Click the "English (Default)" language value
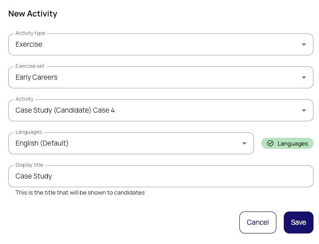The image size is (319, 244). click(x=42, y=143)
